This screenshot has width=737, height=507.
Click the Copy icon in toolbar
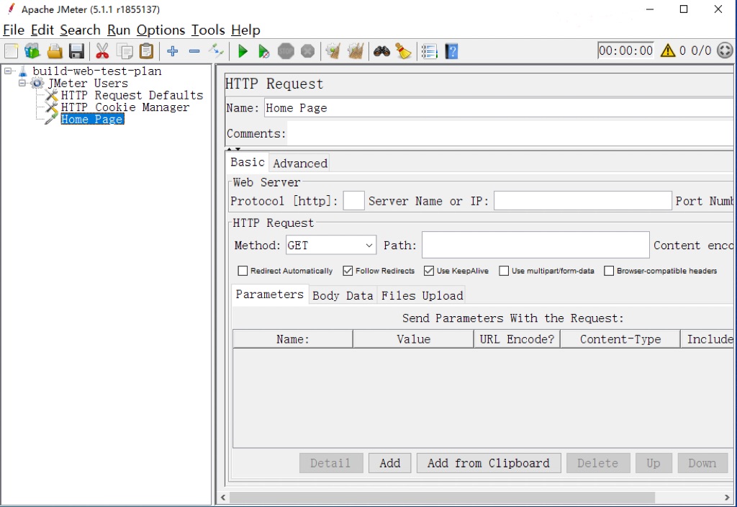coord(125,51)
